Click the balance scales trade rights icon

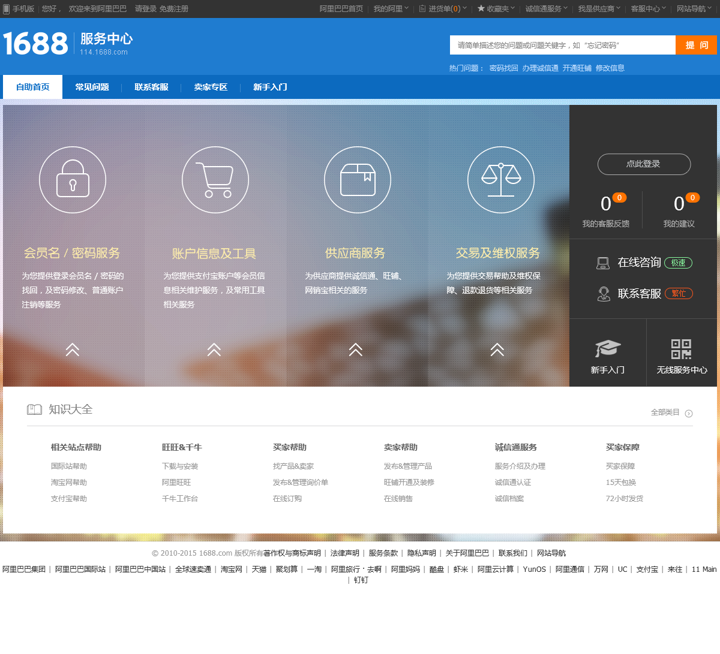point(501,179)
